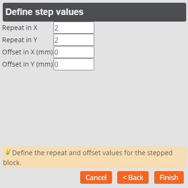Viewport: 188px width, 188px height.
Task: Click the left arrow on Back button
Action: tap(125, 178)
